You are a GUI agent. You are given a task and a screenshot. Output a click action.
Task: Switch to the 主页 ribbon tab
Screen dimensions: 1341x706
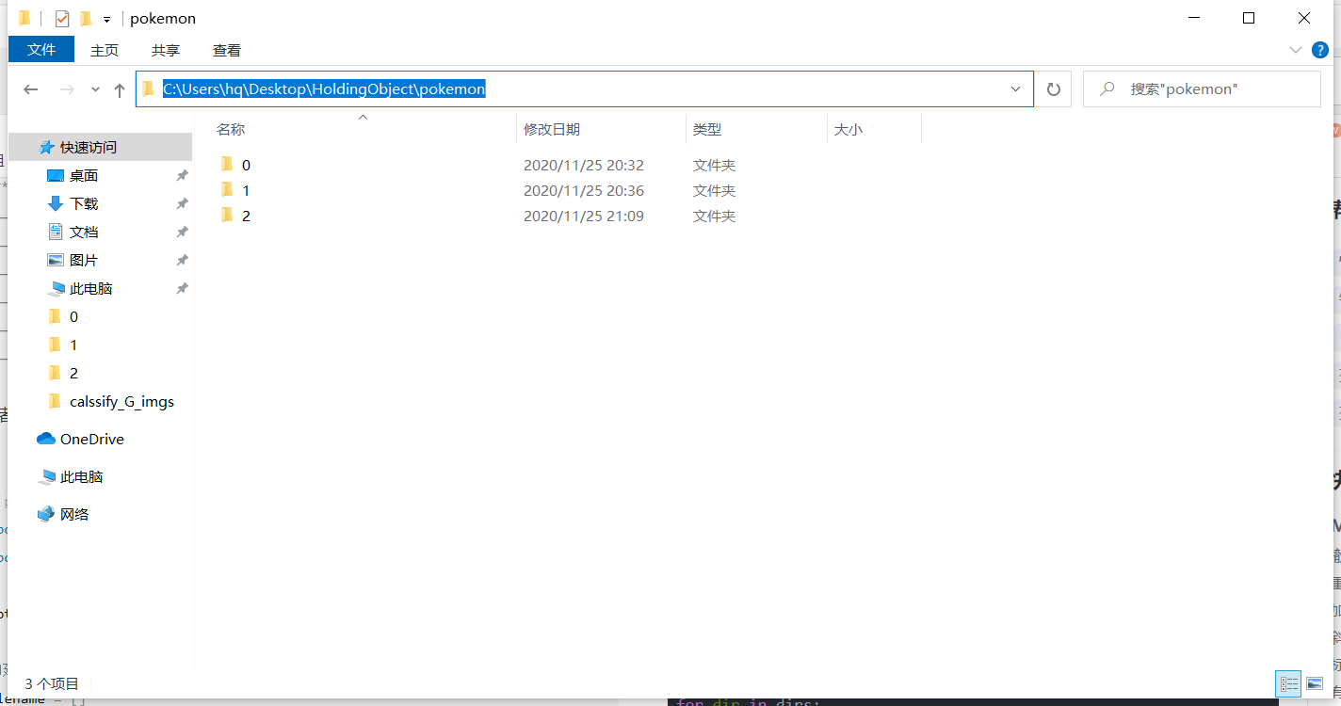coord(105,50)
